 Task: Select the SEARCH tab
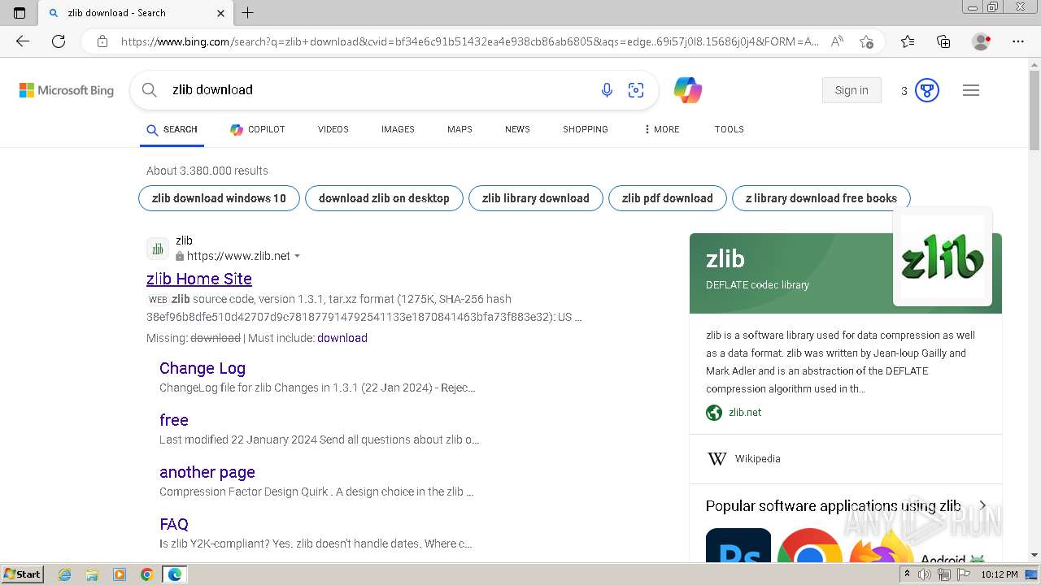[x=172, y=129]
